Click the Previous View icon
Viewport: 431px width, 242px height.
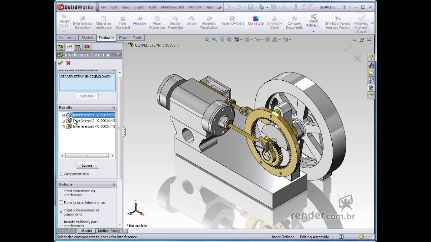[222, 39]
